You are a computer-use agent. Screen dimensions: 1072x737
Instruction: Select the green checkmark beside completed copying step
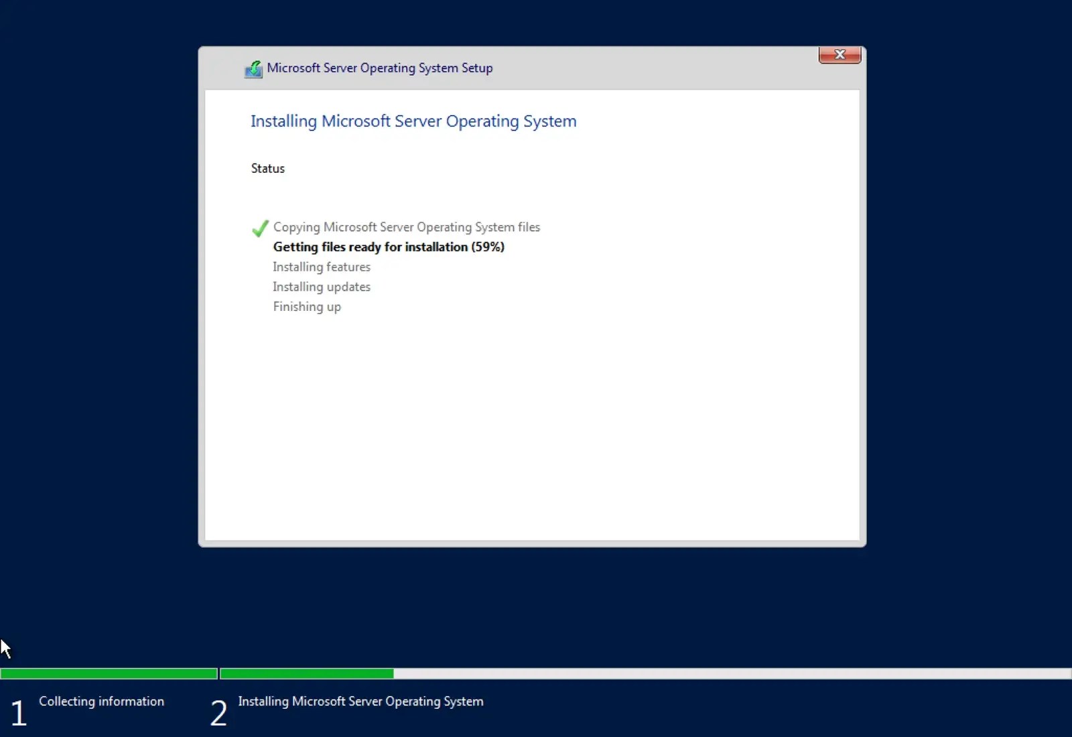coord(259,229)
